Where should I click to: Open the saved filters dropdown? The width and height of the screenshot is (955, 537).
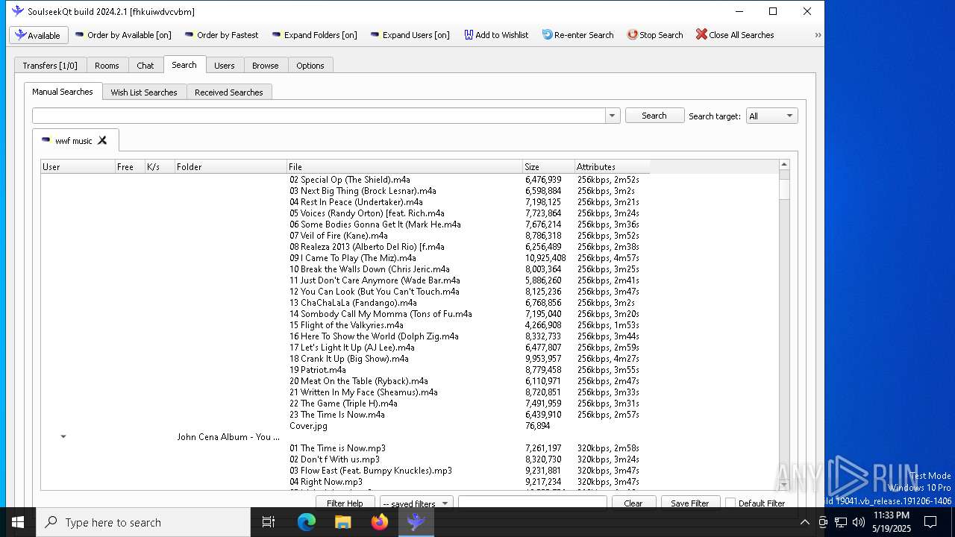[416, 503]
